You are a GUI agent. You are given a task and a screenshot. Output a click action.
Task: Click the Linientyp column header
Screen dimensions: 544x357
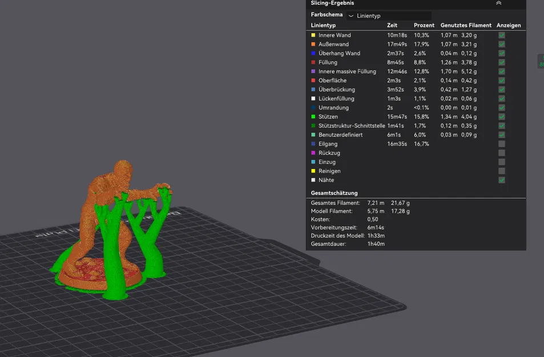coord(323,25)
